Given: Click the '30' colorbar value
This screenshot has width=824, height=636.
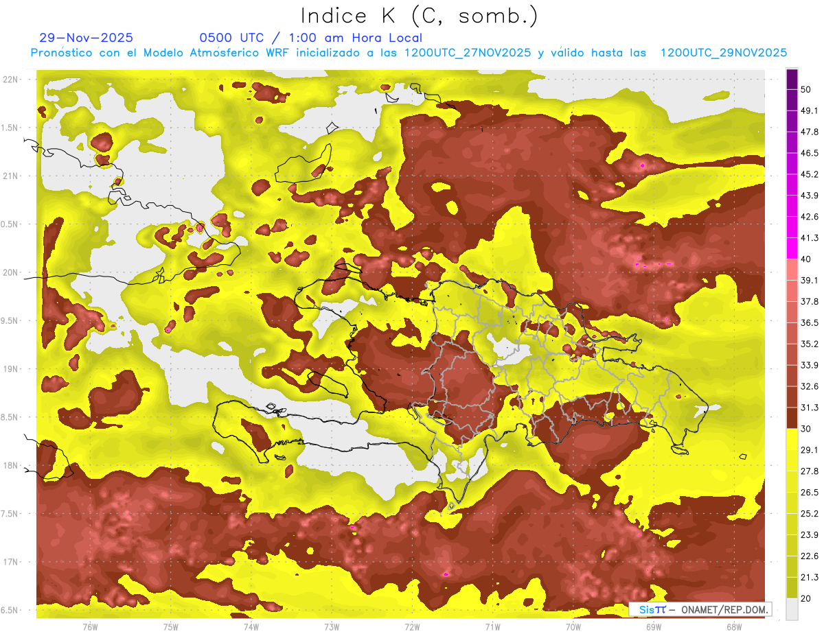Looking at the screenshot, I should click(x=807, y=429).
